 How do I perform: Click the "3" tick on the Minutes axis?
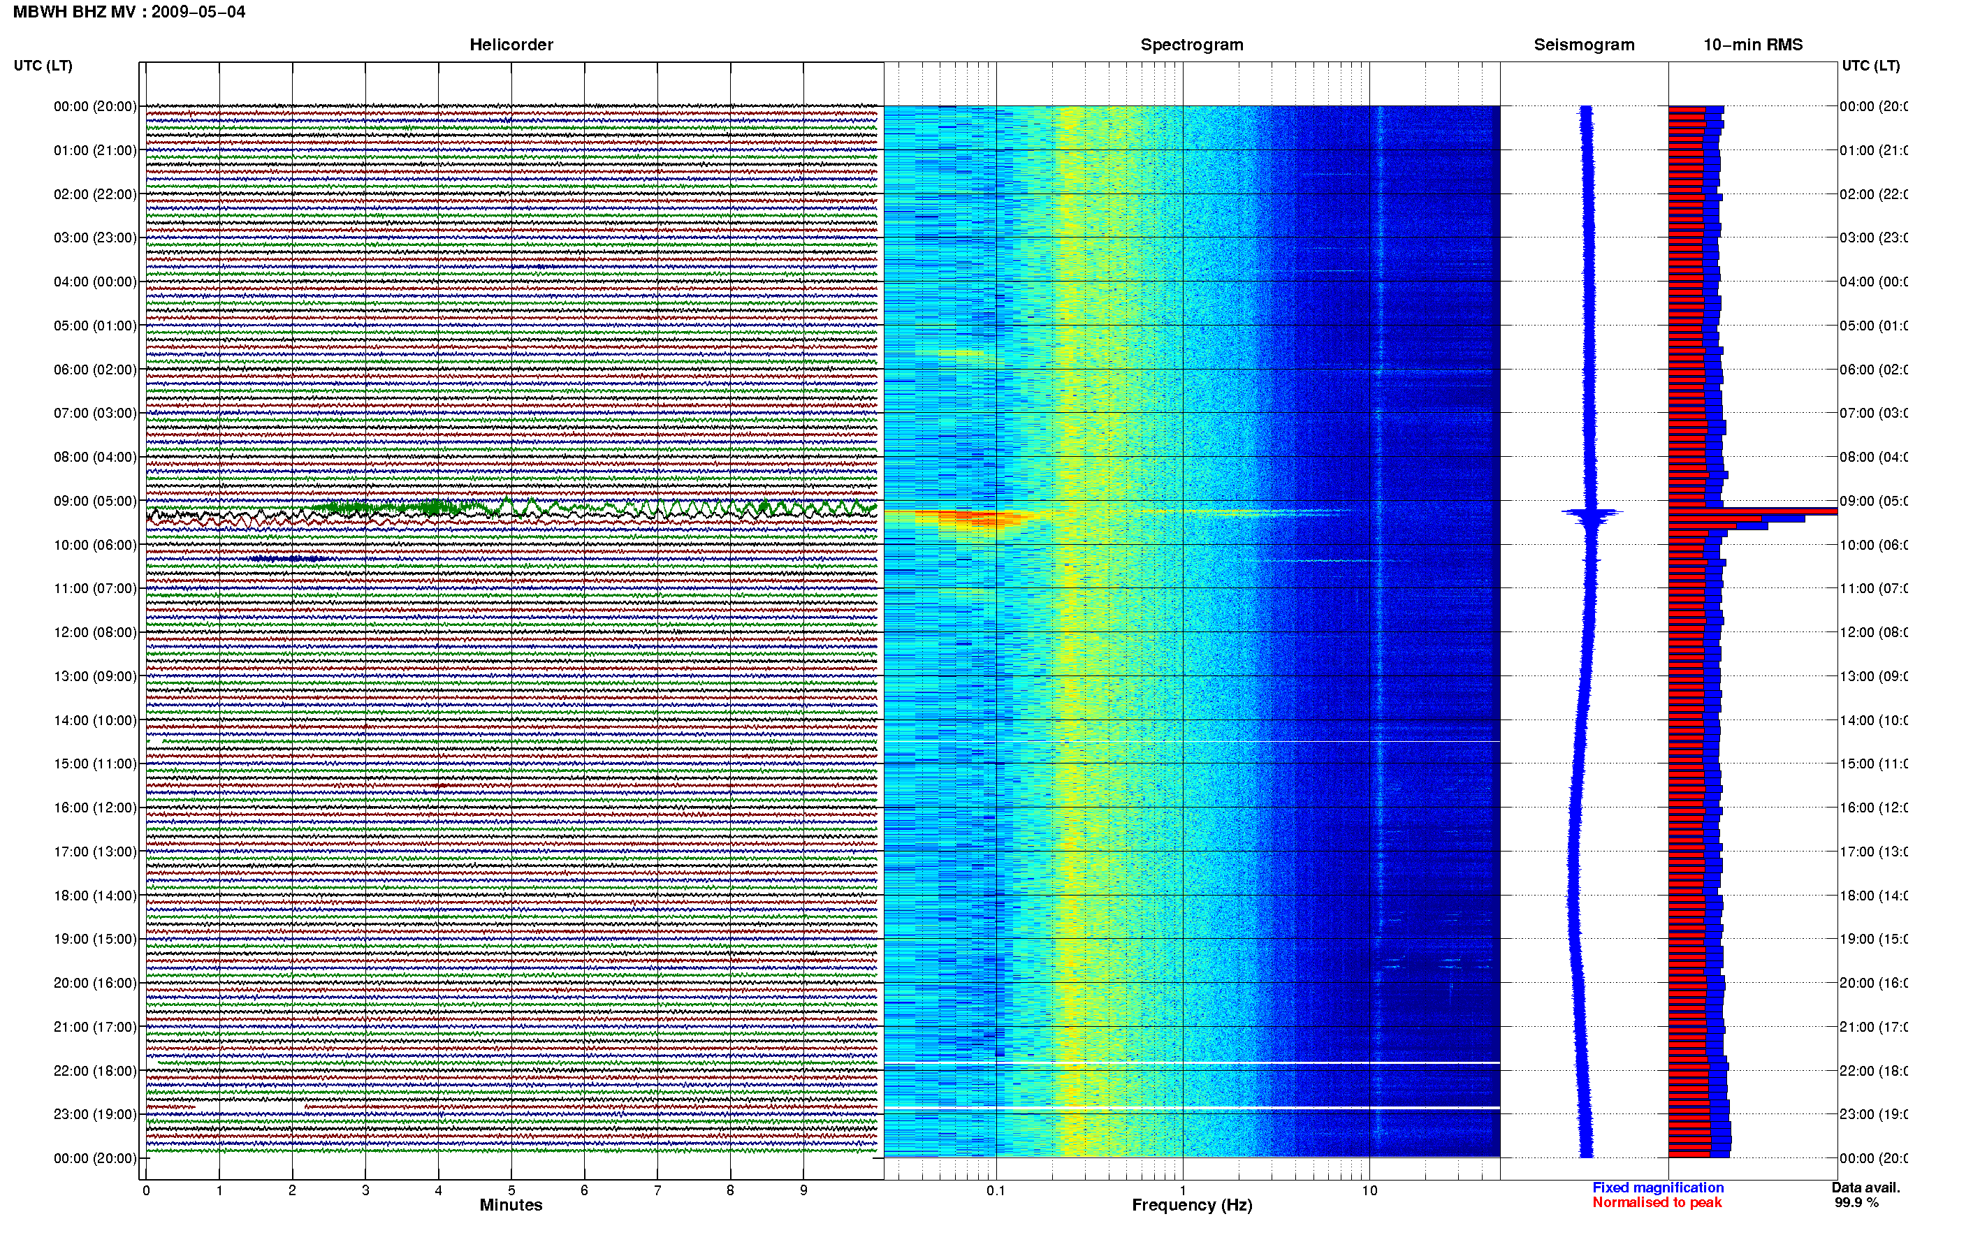click(x=365, y=1190)
